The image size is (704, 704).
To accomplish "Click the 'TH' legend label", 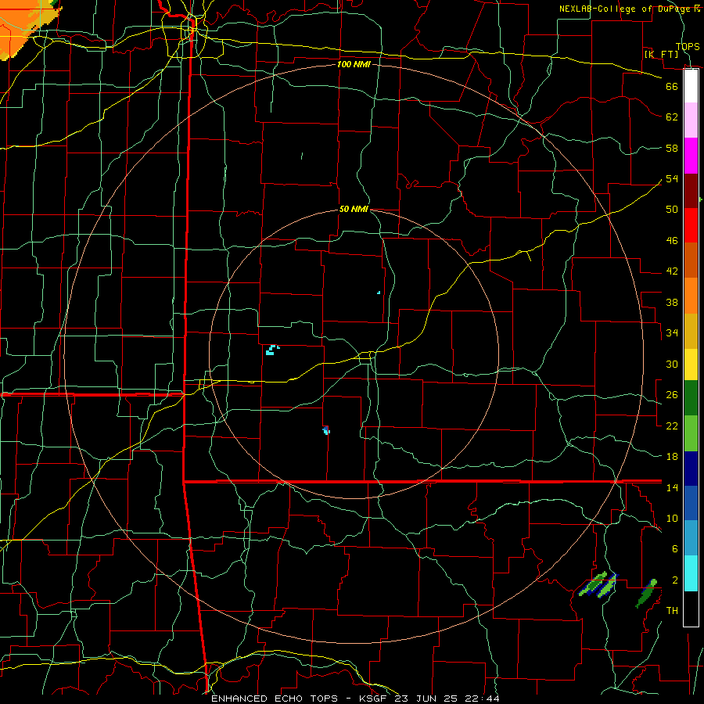I will point(672,610).
